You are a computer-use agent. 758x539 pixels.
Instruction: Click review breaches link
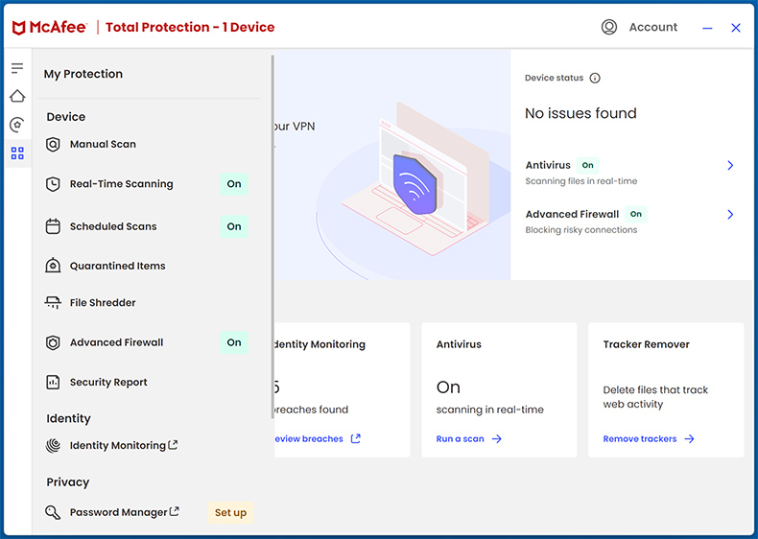coord(309,439)
